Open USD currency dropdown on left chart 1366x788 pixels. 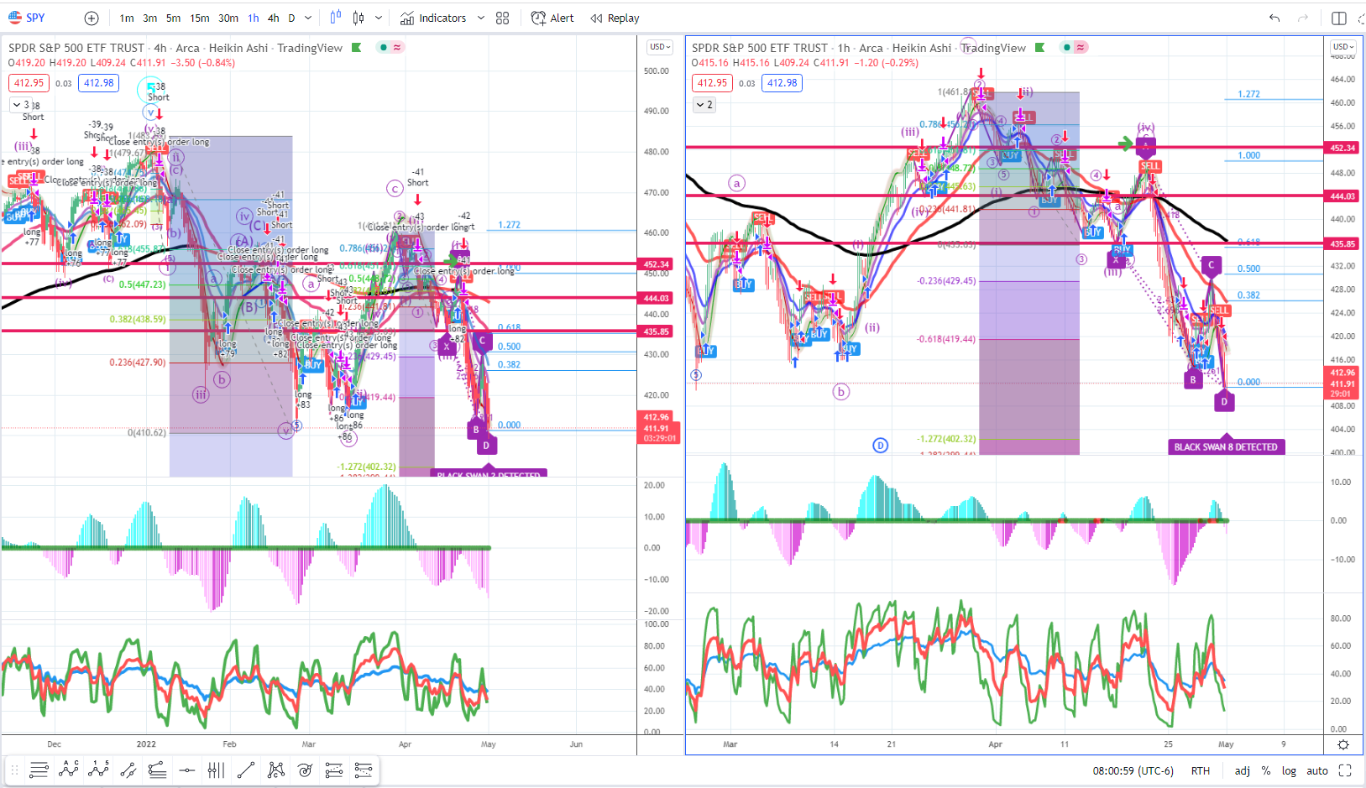coord(660,47)
